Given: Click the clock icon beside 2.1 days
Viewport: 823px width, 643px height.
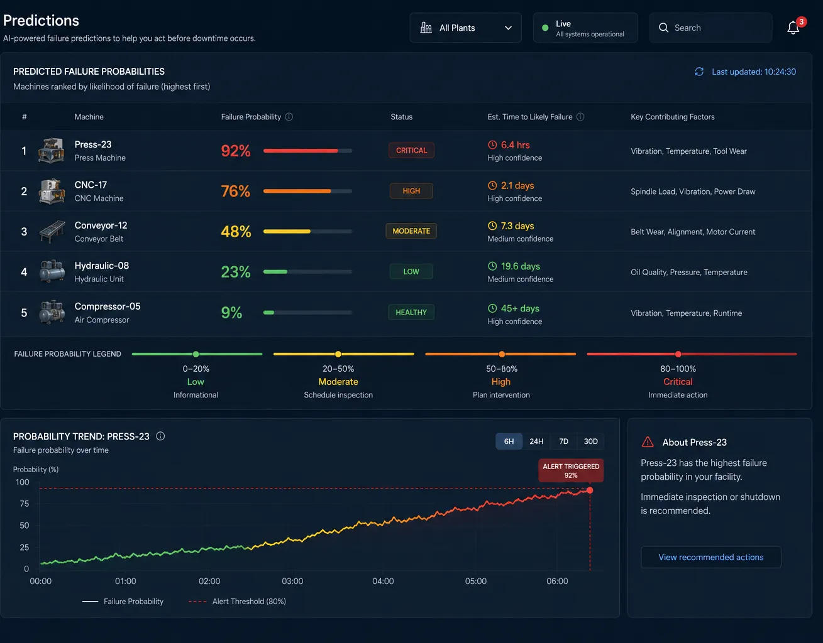Looking at the screenshot, I should (492, 185).
